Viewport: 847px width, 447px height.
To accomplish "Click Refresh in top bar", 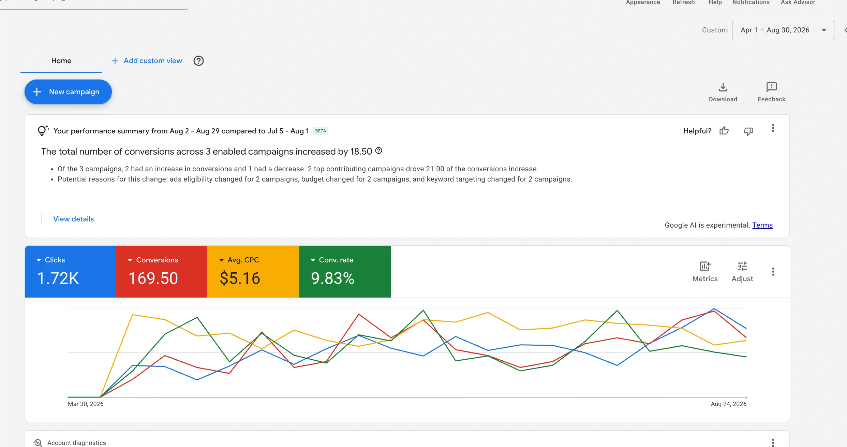I will point(683,2).
